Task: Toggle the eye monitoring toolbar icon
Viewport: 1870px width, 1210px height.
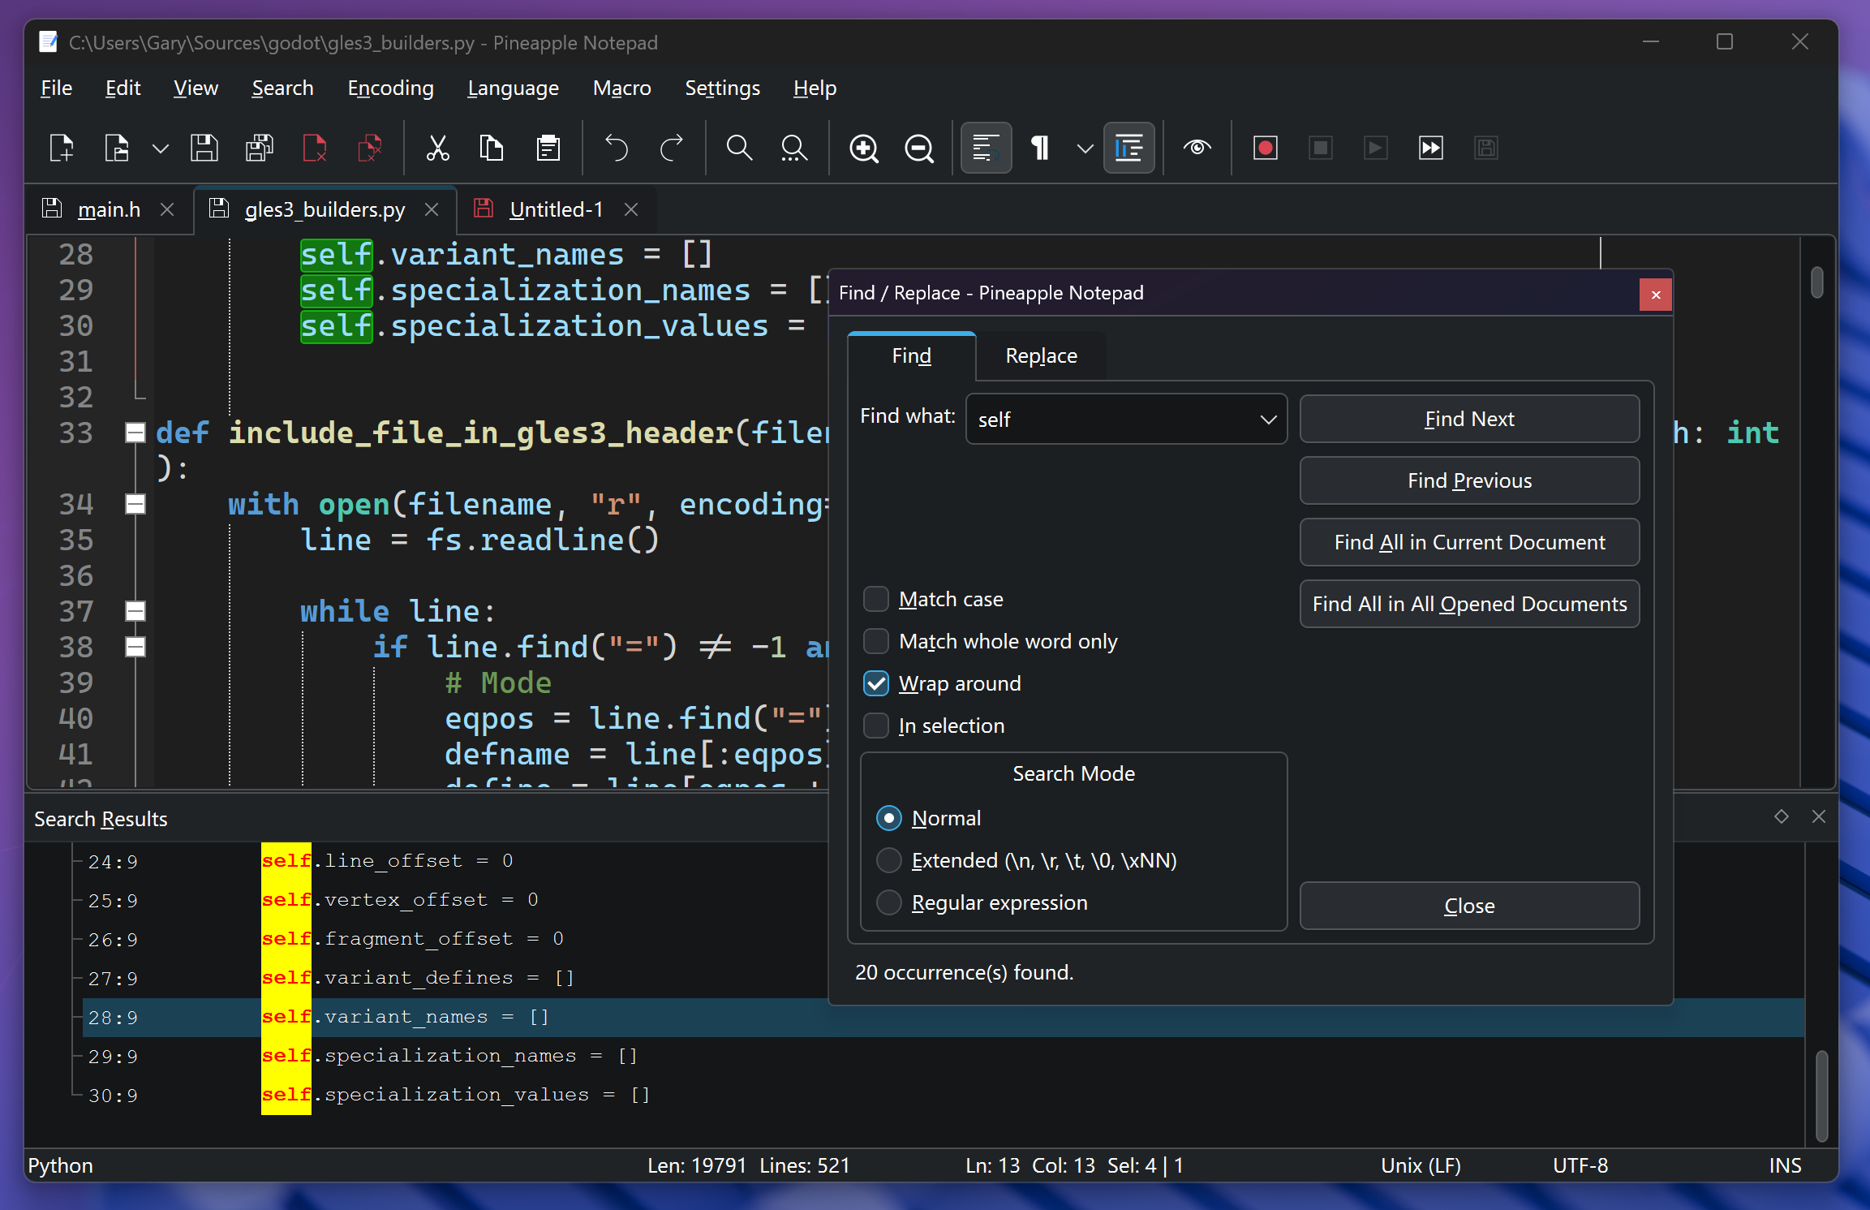Action: click(1197, 149)
